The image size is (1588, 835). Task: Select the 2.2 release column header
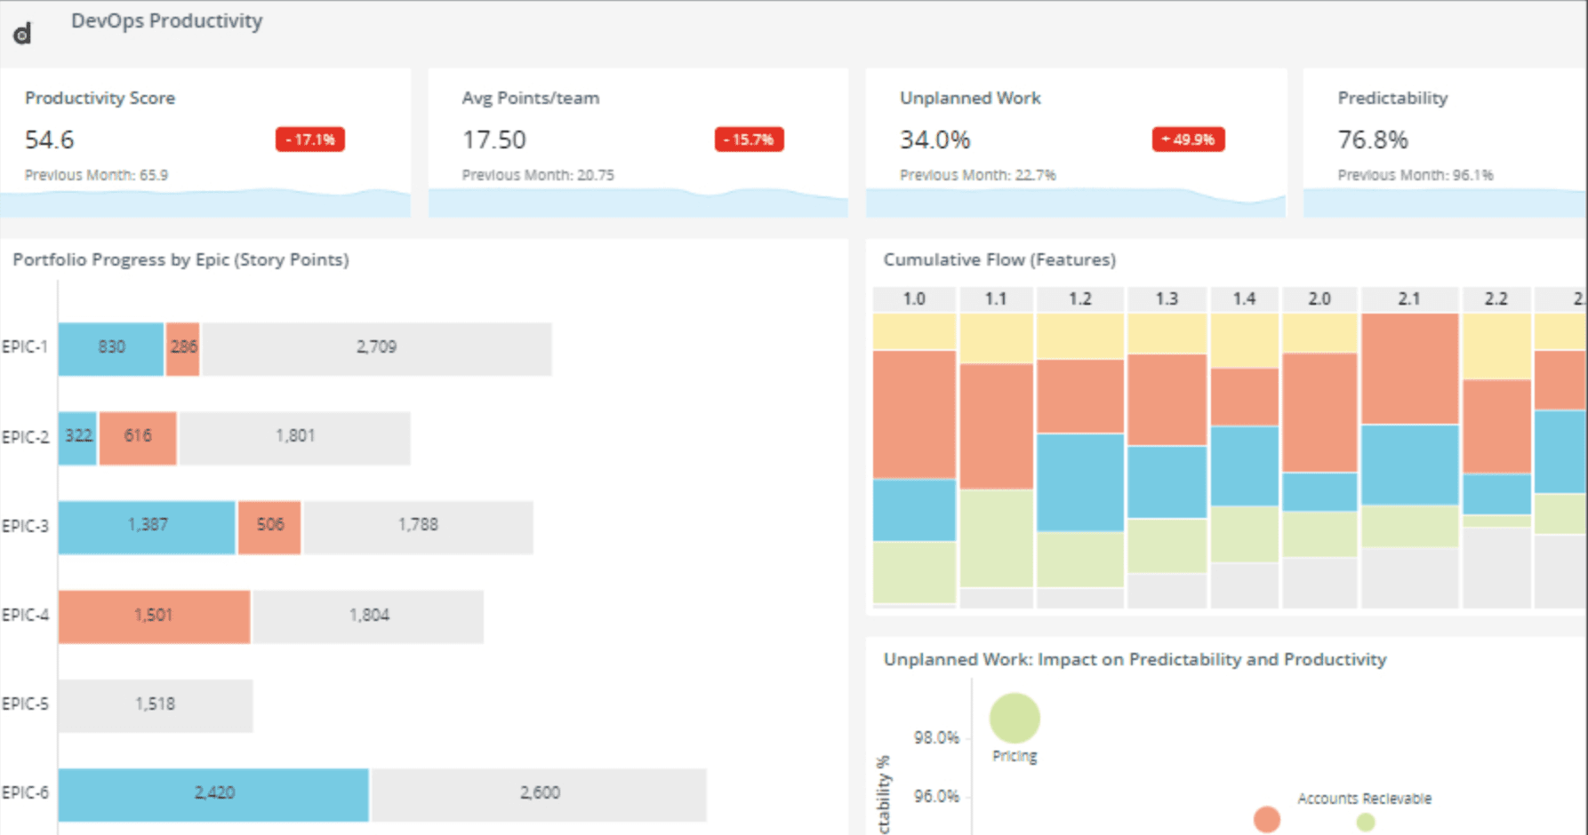[1496, 298]
